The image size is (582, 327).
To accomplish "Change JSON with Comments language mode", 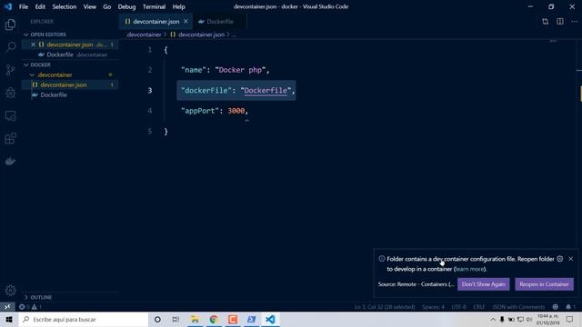I will pos(518,307).
